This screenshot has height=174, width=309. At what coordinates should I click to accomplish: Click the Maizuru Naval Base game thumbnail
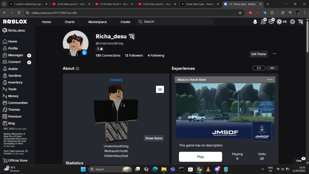tap(225, 111)
